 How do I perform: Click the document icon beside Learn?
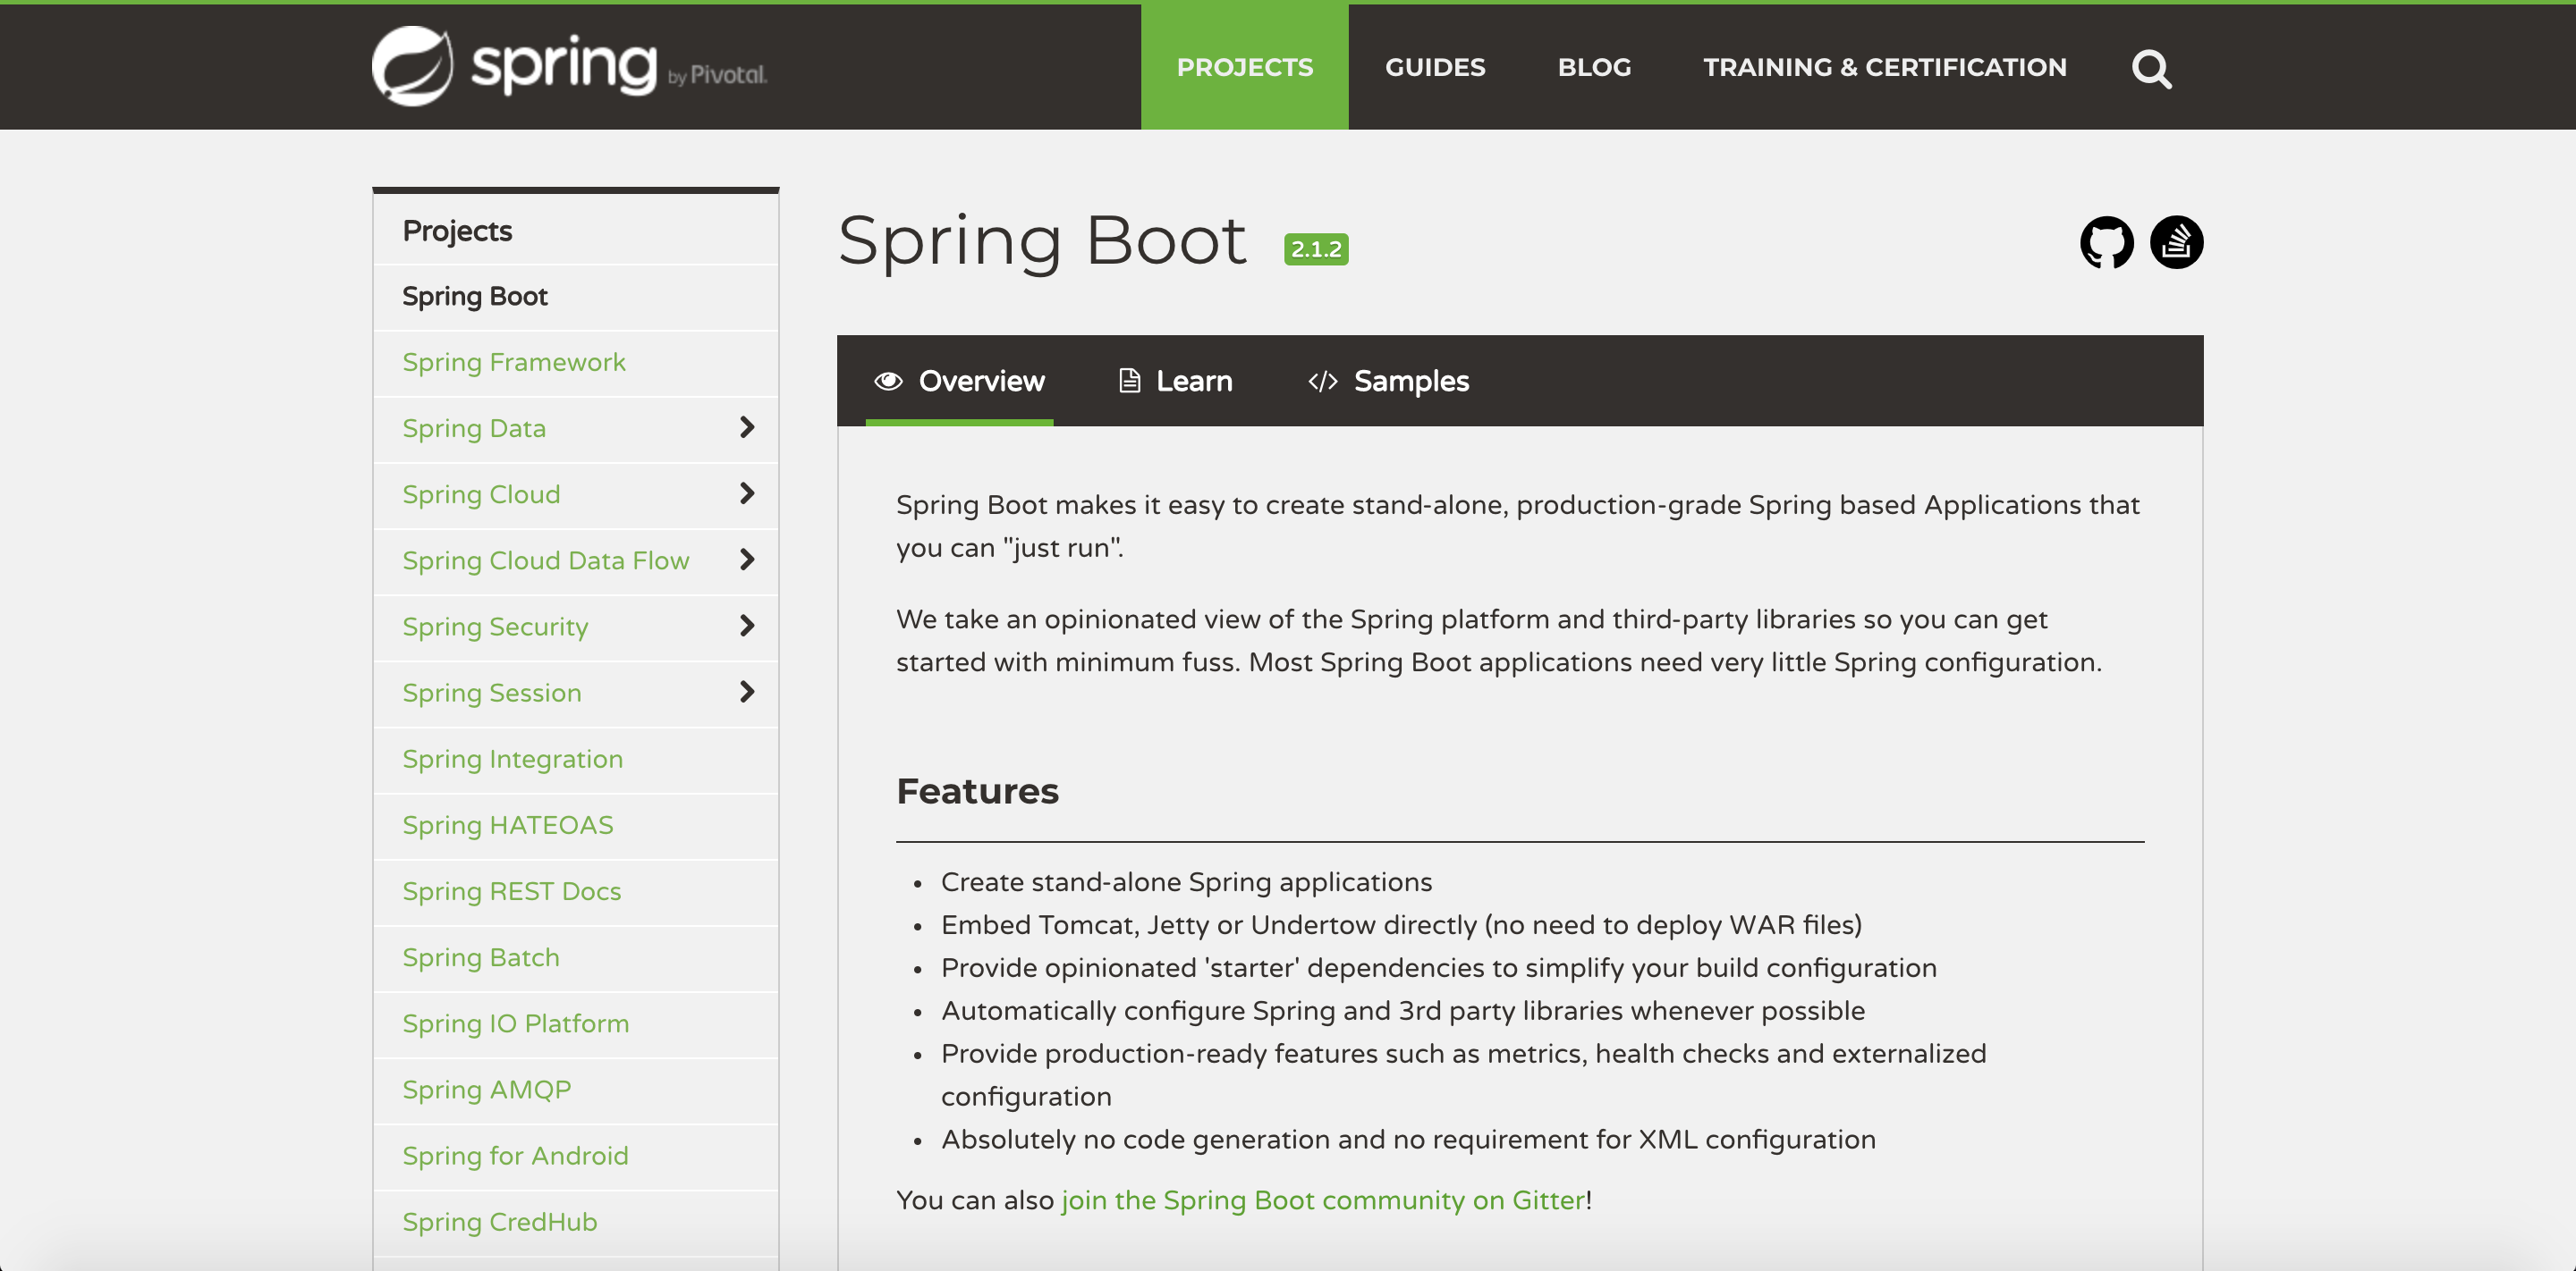coord(1129,381)
